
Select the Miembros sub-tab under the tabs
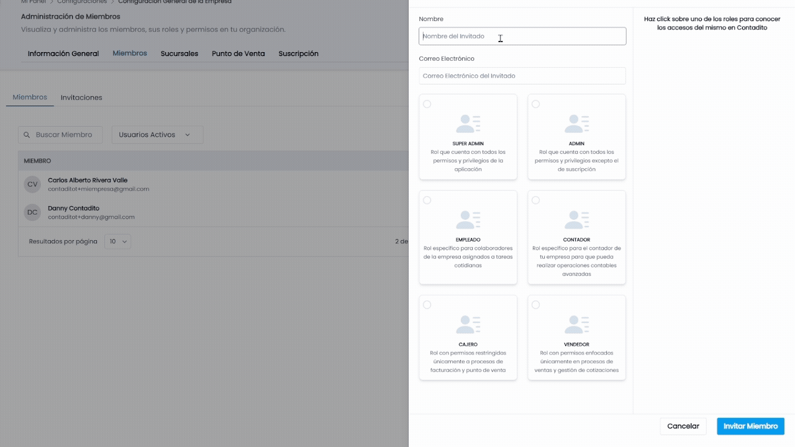pos(30,97)
